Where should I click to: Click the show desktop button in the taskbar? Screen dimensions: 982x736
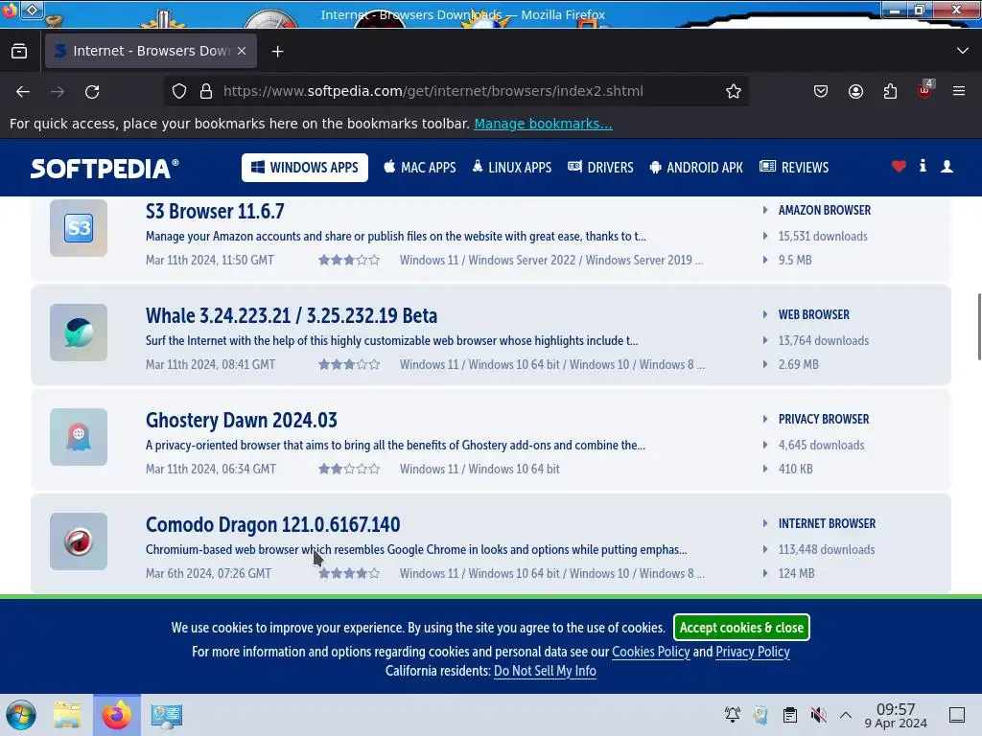point(957,715)
